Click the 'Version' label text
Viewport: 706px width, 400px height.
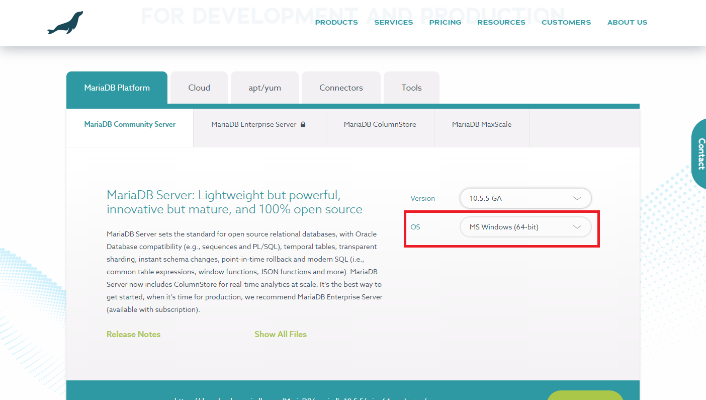click(422, 198)
